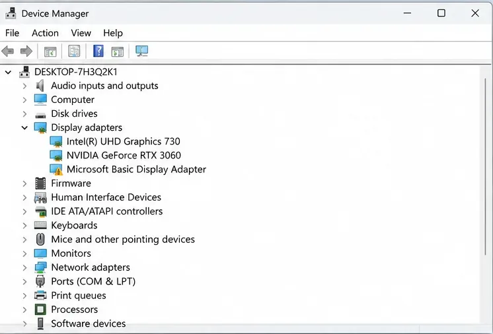Expand Mice and other pointing devices
Image resolution: width=493 pixels, height=334 pixels.
tap(24, 240)
